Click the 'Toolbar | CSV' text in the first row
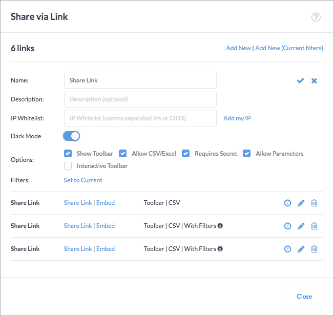Viewport: 334px width, 316px height. pyautogui.click(x=162, y=203)
